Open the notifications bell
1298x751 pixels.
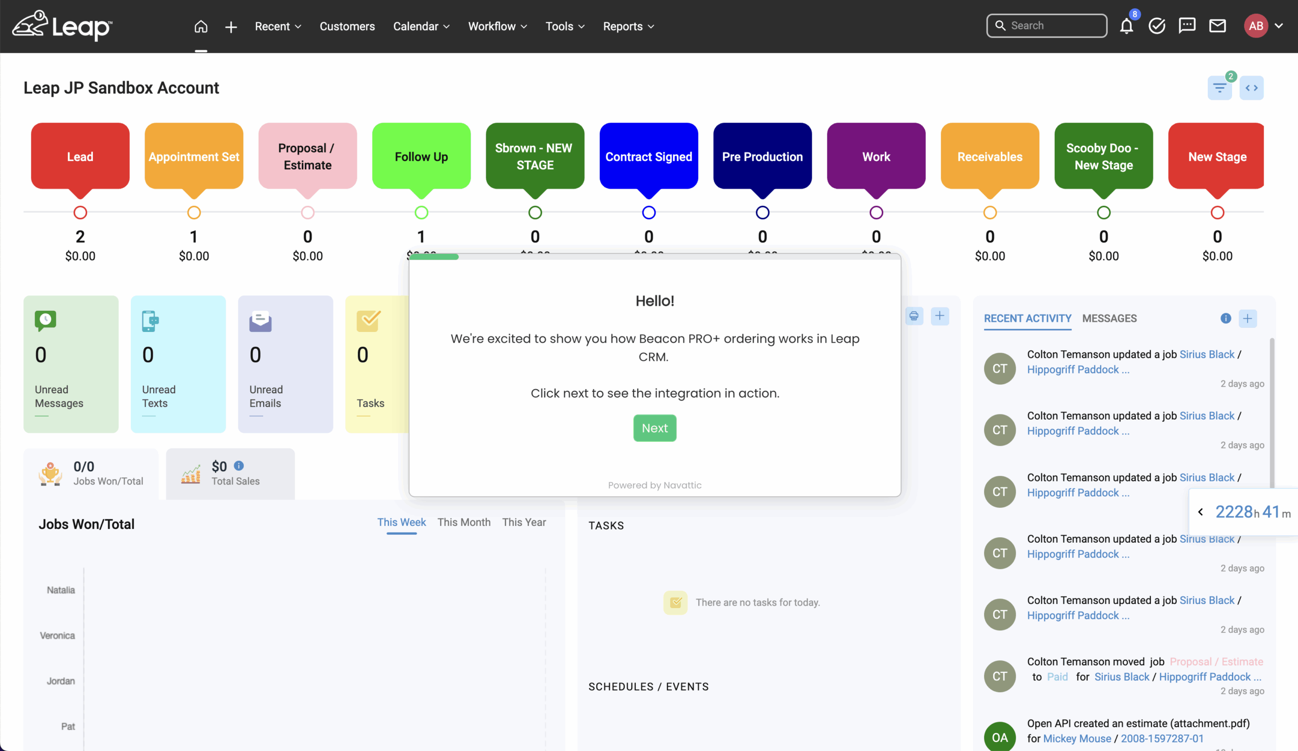[x=1127, y=26]
